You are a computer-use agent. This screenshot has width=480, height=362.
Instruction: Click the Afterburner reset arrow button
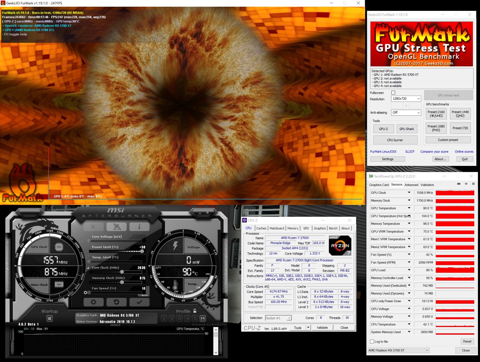tap(116, 302)
